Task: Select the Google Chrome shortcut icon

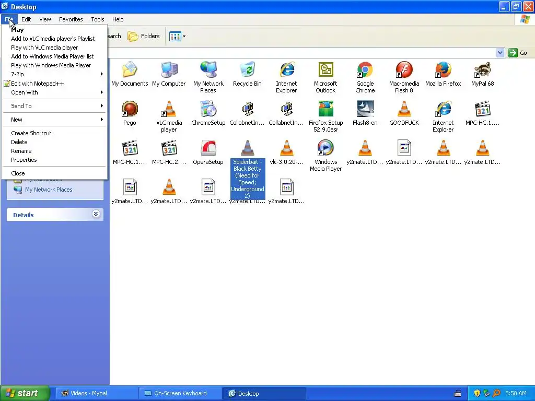Action: [x=365, y=77]
